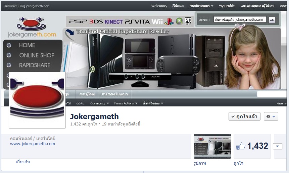The image size is (289, 173).
Task: Click 1,432 คนถูกใจ count text
Action: click(x=84, y=124)
